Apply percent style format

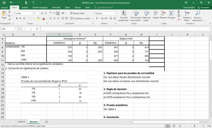pyautogui.click(x=102, y=18)
